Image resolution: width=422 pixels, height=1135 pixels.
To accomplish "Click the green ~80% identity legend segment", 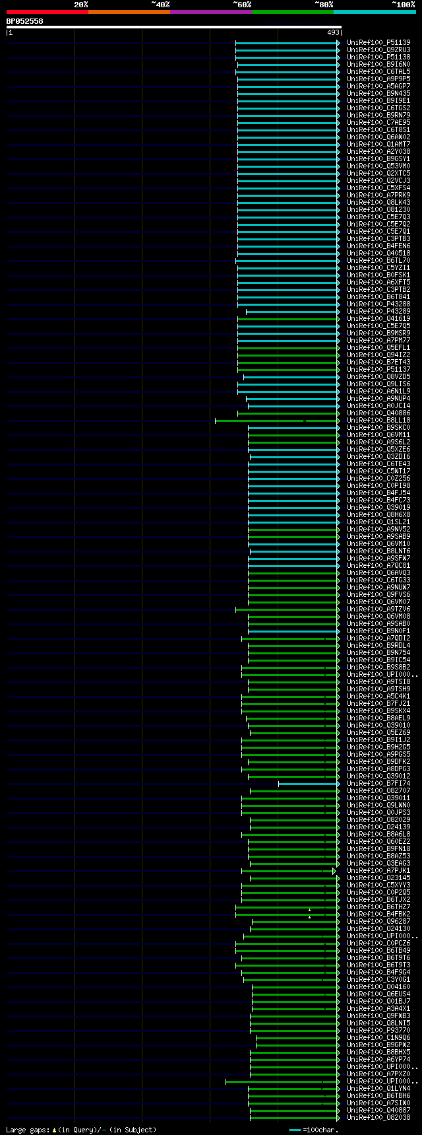I will [292, 11].
